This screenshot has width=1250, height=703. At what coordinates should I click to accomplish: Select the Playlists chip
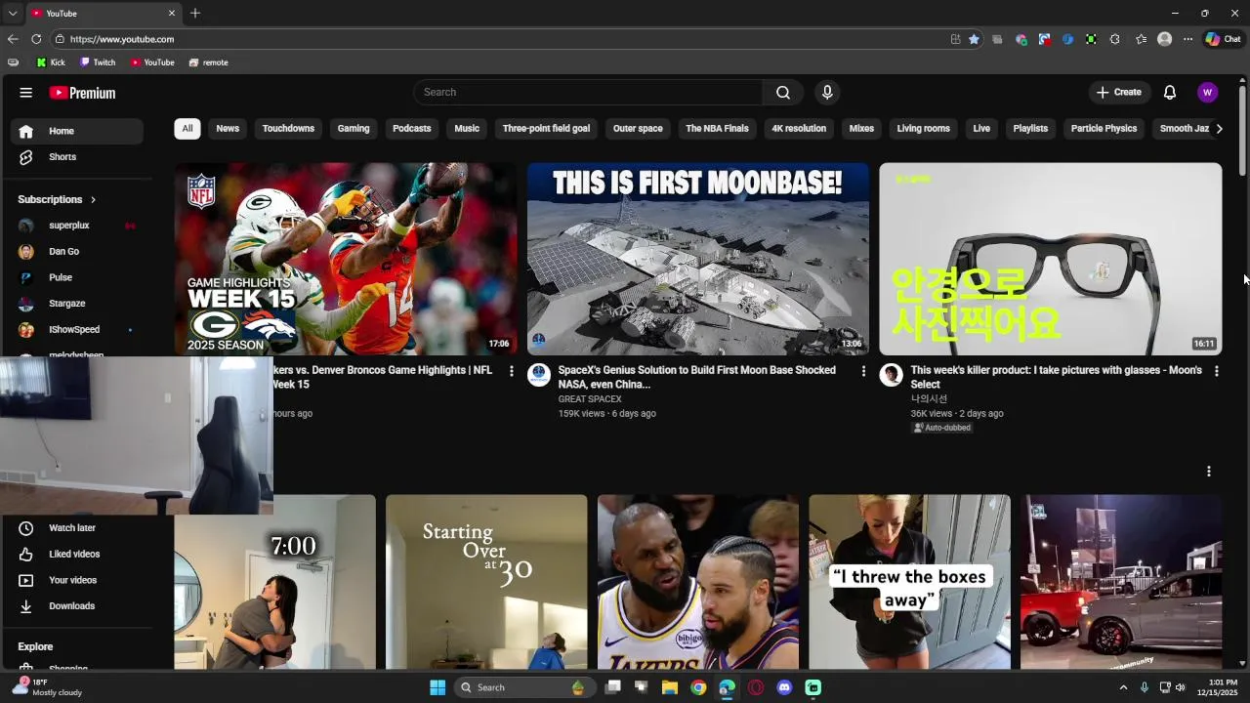tap(1030, 129)
